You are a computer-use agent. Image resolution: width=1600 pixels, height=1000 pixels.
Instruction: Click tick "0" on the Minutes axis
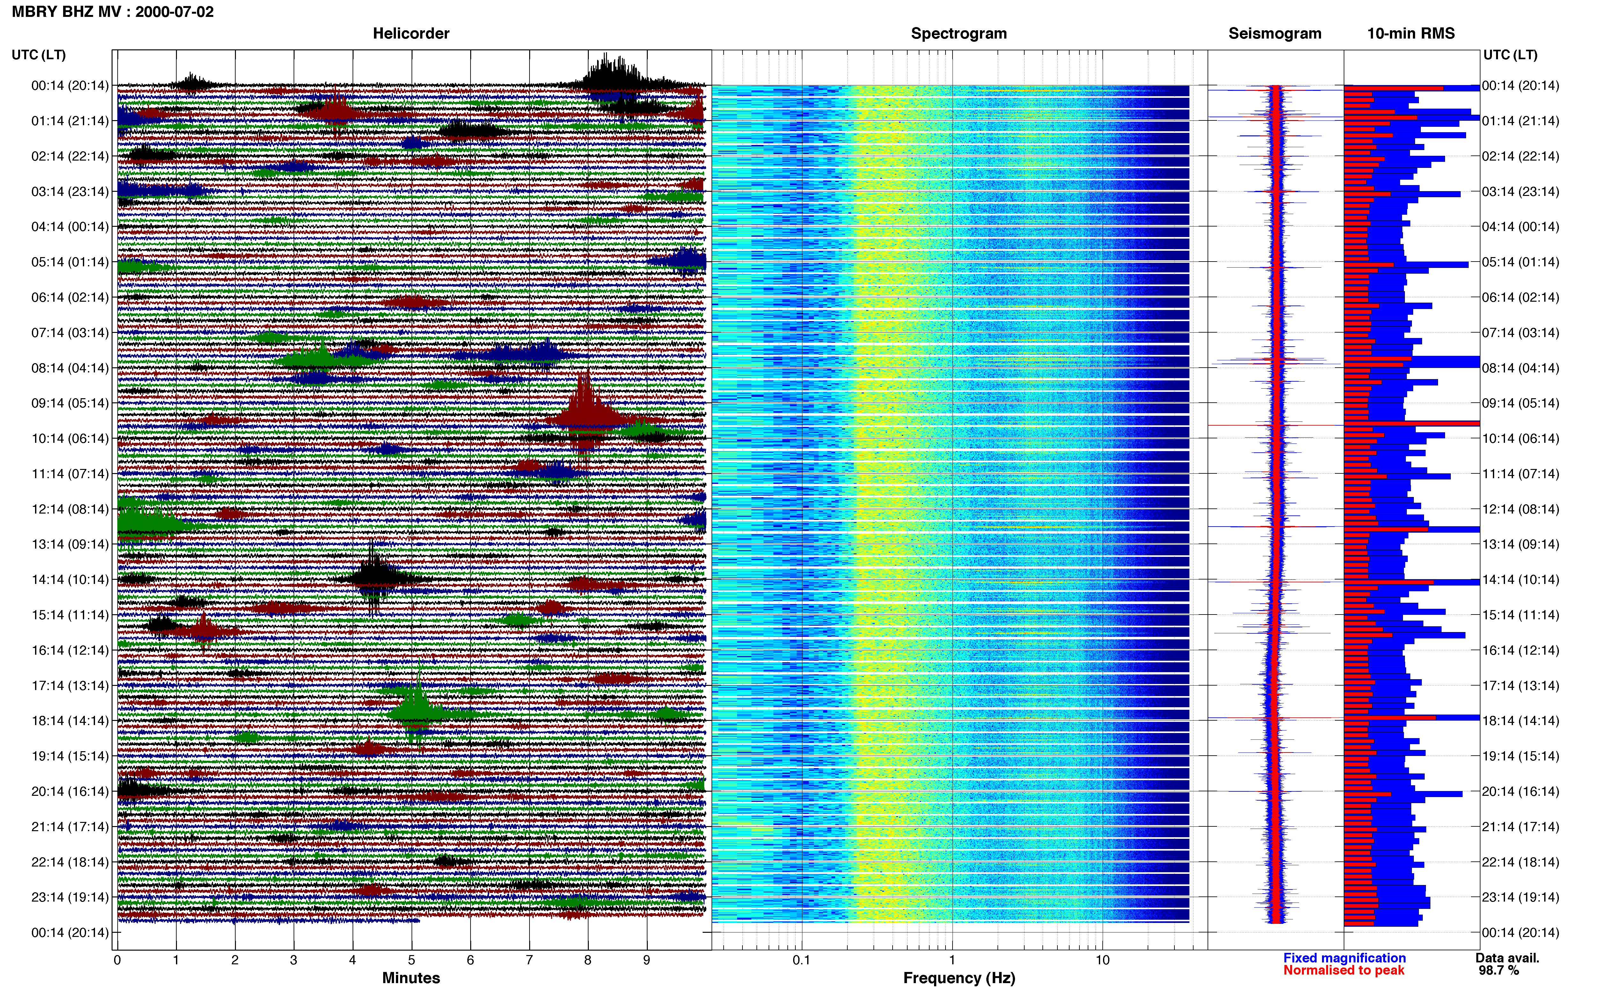pyautogui.click(x=117, y=960)
